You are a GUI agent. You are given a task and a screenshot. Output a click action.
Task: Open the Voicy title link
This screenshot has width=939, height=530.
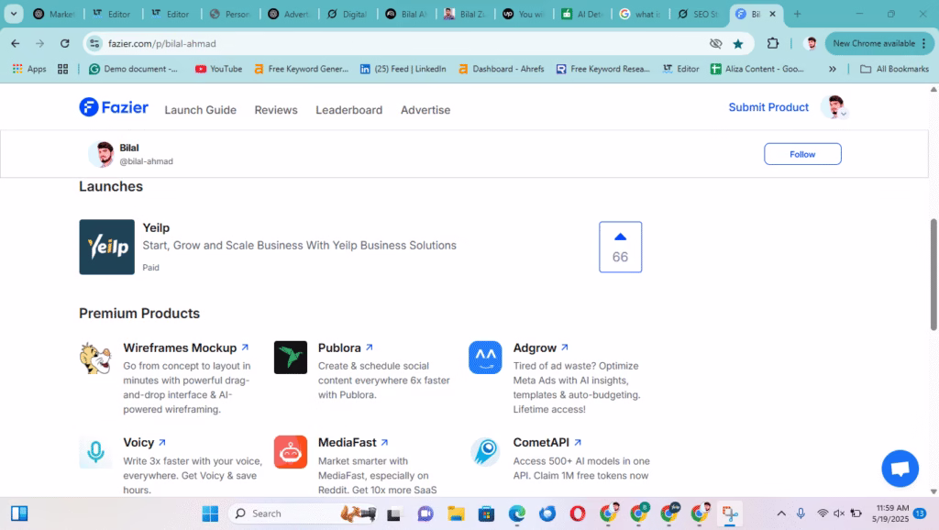(139, 443)
